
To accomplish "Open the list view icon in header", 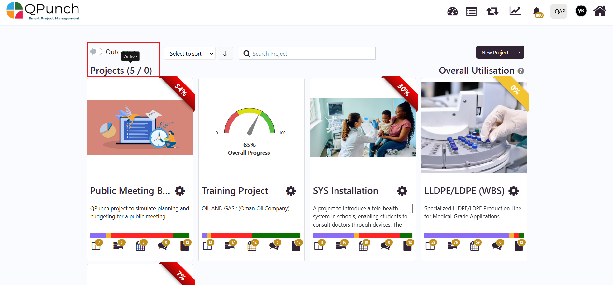I will tap(471, 12).
